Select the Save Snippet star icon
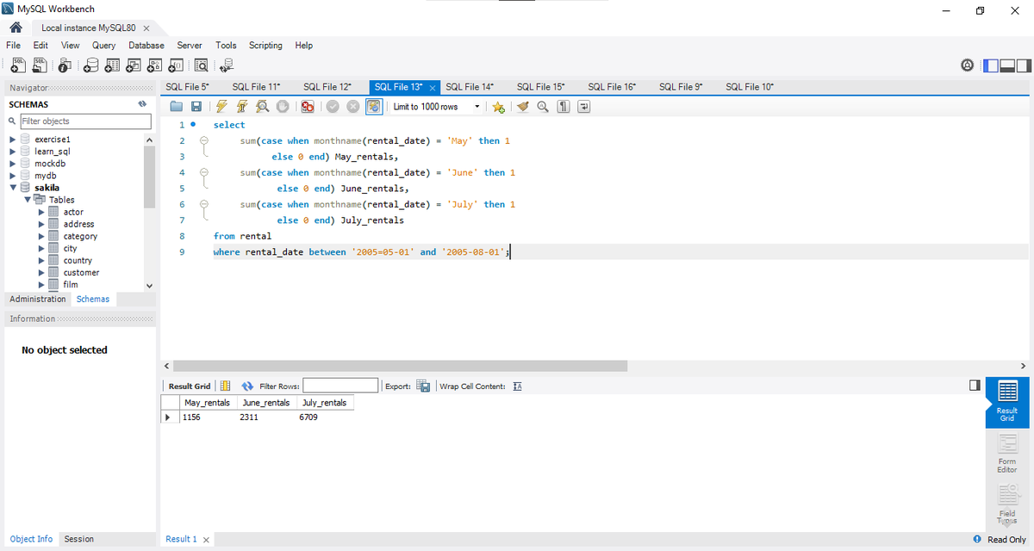This screenshot has width=1034, height=551. click(x=498, y=106)
